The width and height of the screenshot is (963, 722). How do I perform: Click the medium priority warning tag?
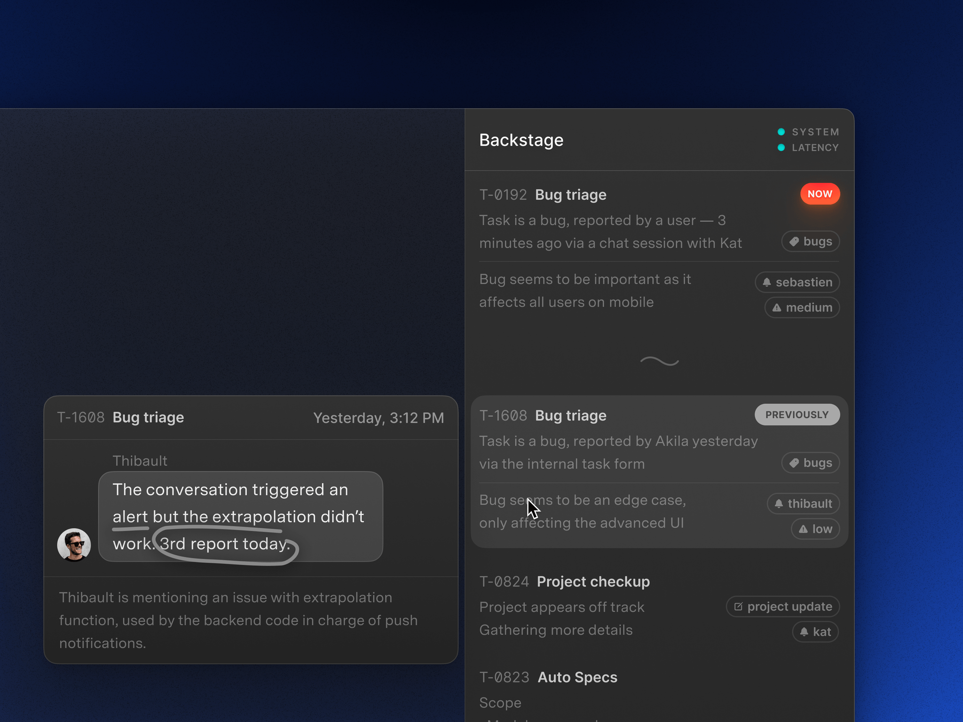pyautogui.click(x=802, y=307)
